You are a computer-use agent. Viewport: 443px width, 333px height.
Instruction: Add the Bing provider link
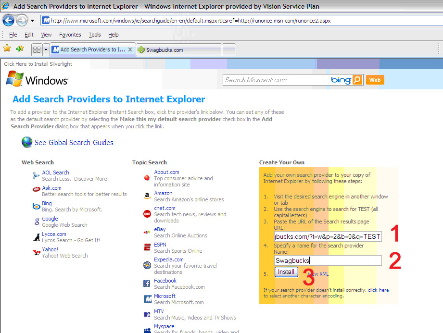(x=47, y=203)
